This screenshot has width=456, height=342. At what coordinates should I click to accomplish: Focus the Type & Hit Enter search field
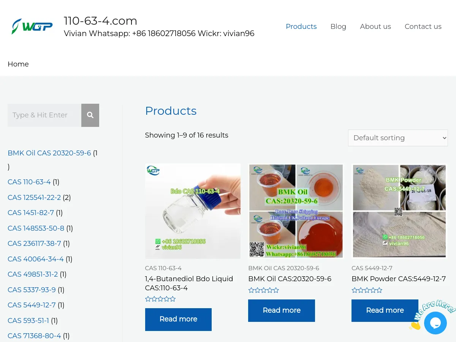click(44, 115)
